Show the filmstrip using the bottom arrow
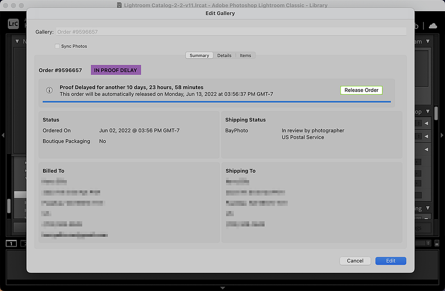This screenshot has width=445, height=291. tap(222, 288)
